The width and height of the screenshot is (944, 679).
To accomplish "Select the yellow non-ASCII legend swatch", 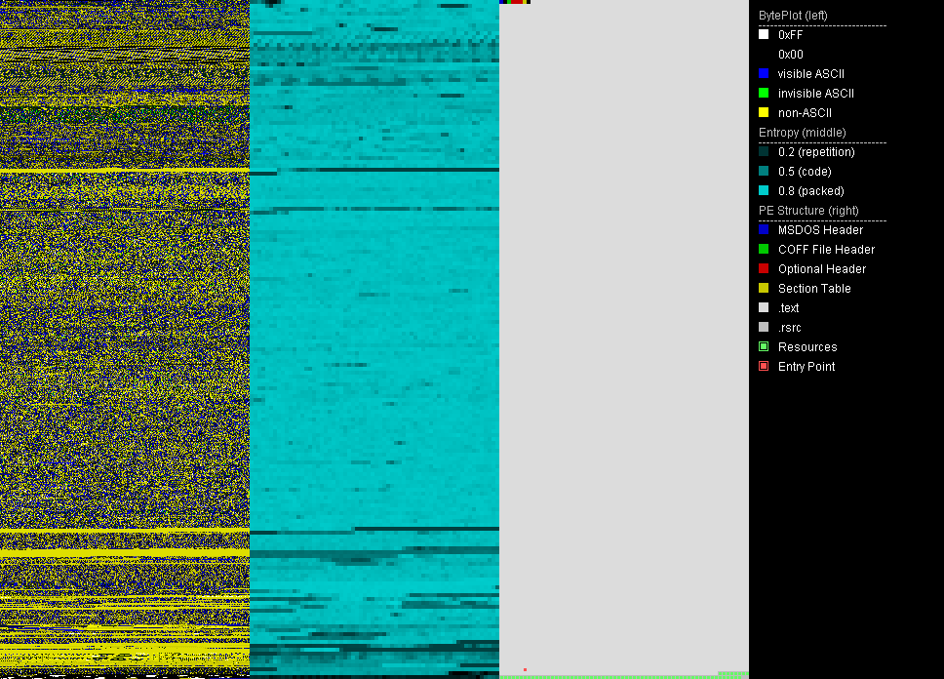I will (764, 112).
